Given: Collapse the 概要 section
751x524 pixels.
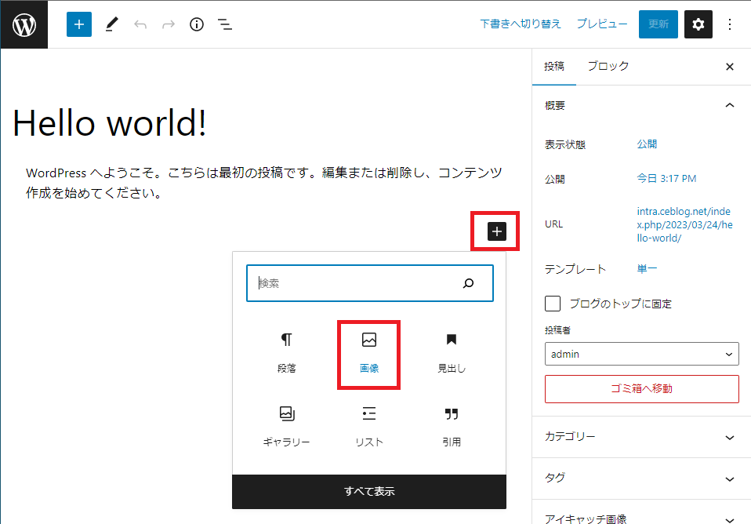Looking at the screenshot, I should 641,105.
